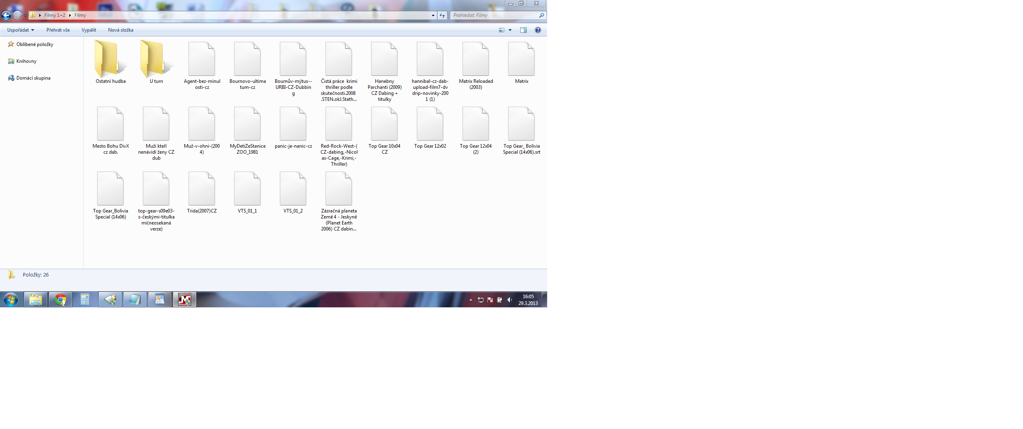This screenshot has width=1023, height=429.
Task: Select the Top Gear 10x04 CZ file icon
Action: click(x=385, y=124)
